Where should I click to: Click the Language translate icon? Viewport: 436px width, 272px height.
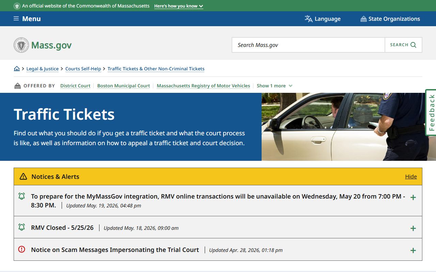tap(309, 19)
